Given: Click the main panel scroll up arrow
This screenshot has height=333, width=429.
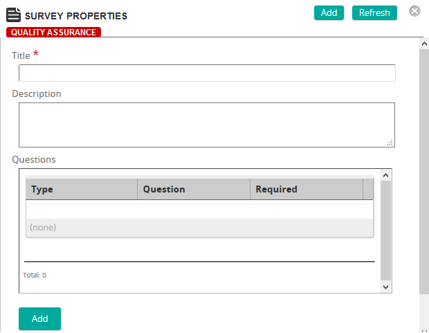Looking at the screenshot, I should (424, 44).
